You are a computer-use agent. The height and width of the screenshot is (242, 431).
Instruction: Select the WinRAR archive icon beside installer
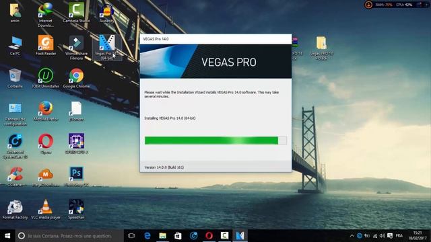[296, 48]
